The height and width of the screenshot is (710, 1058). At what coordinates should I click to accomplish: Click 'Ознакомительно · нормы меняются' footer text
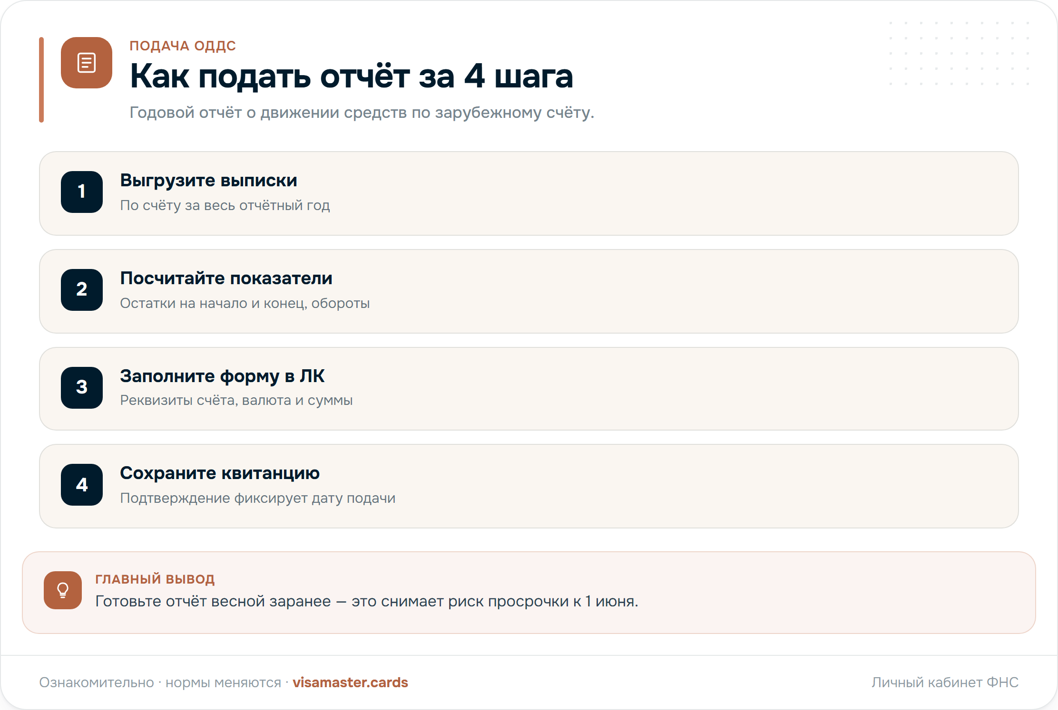pos(160,682)
